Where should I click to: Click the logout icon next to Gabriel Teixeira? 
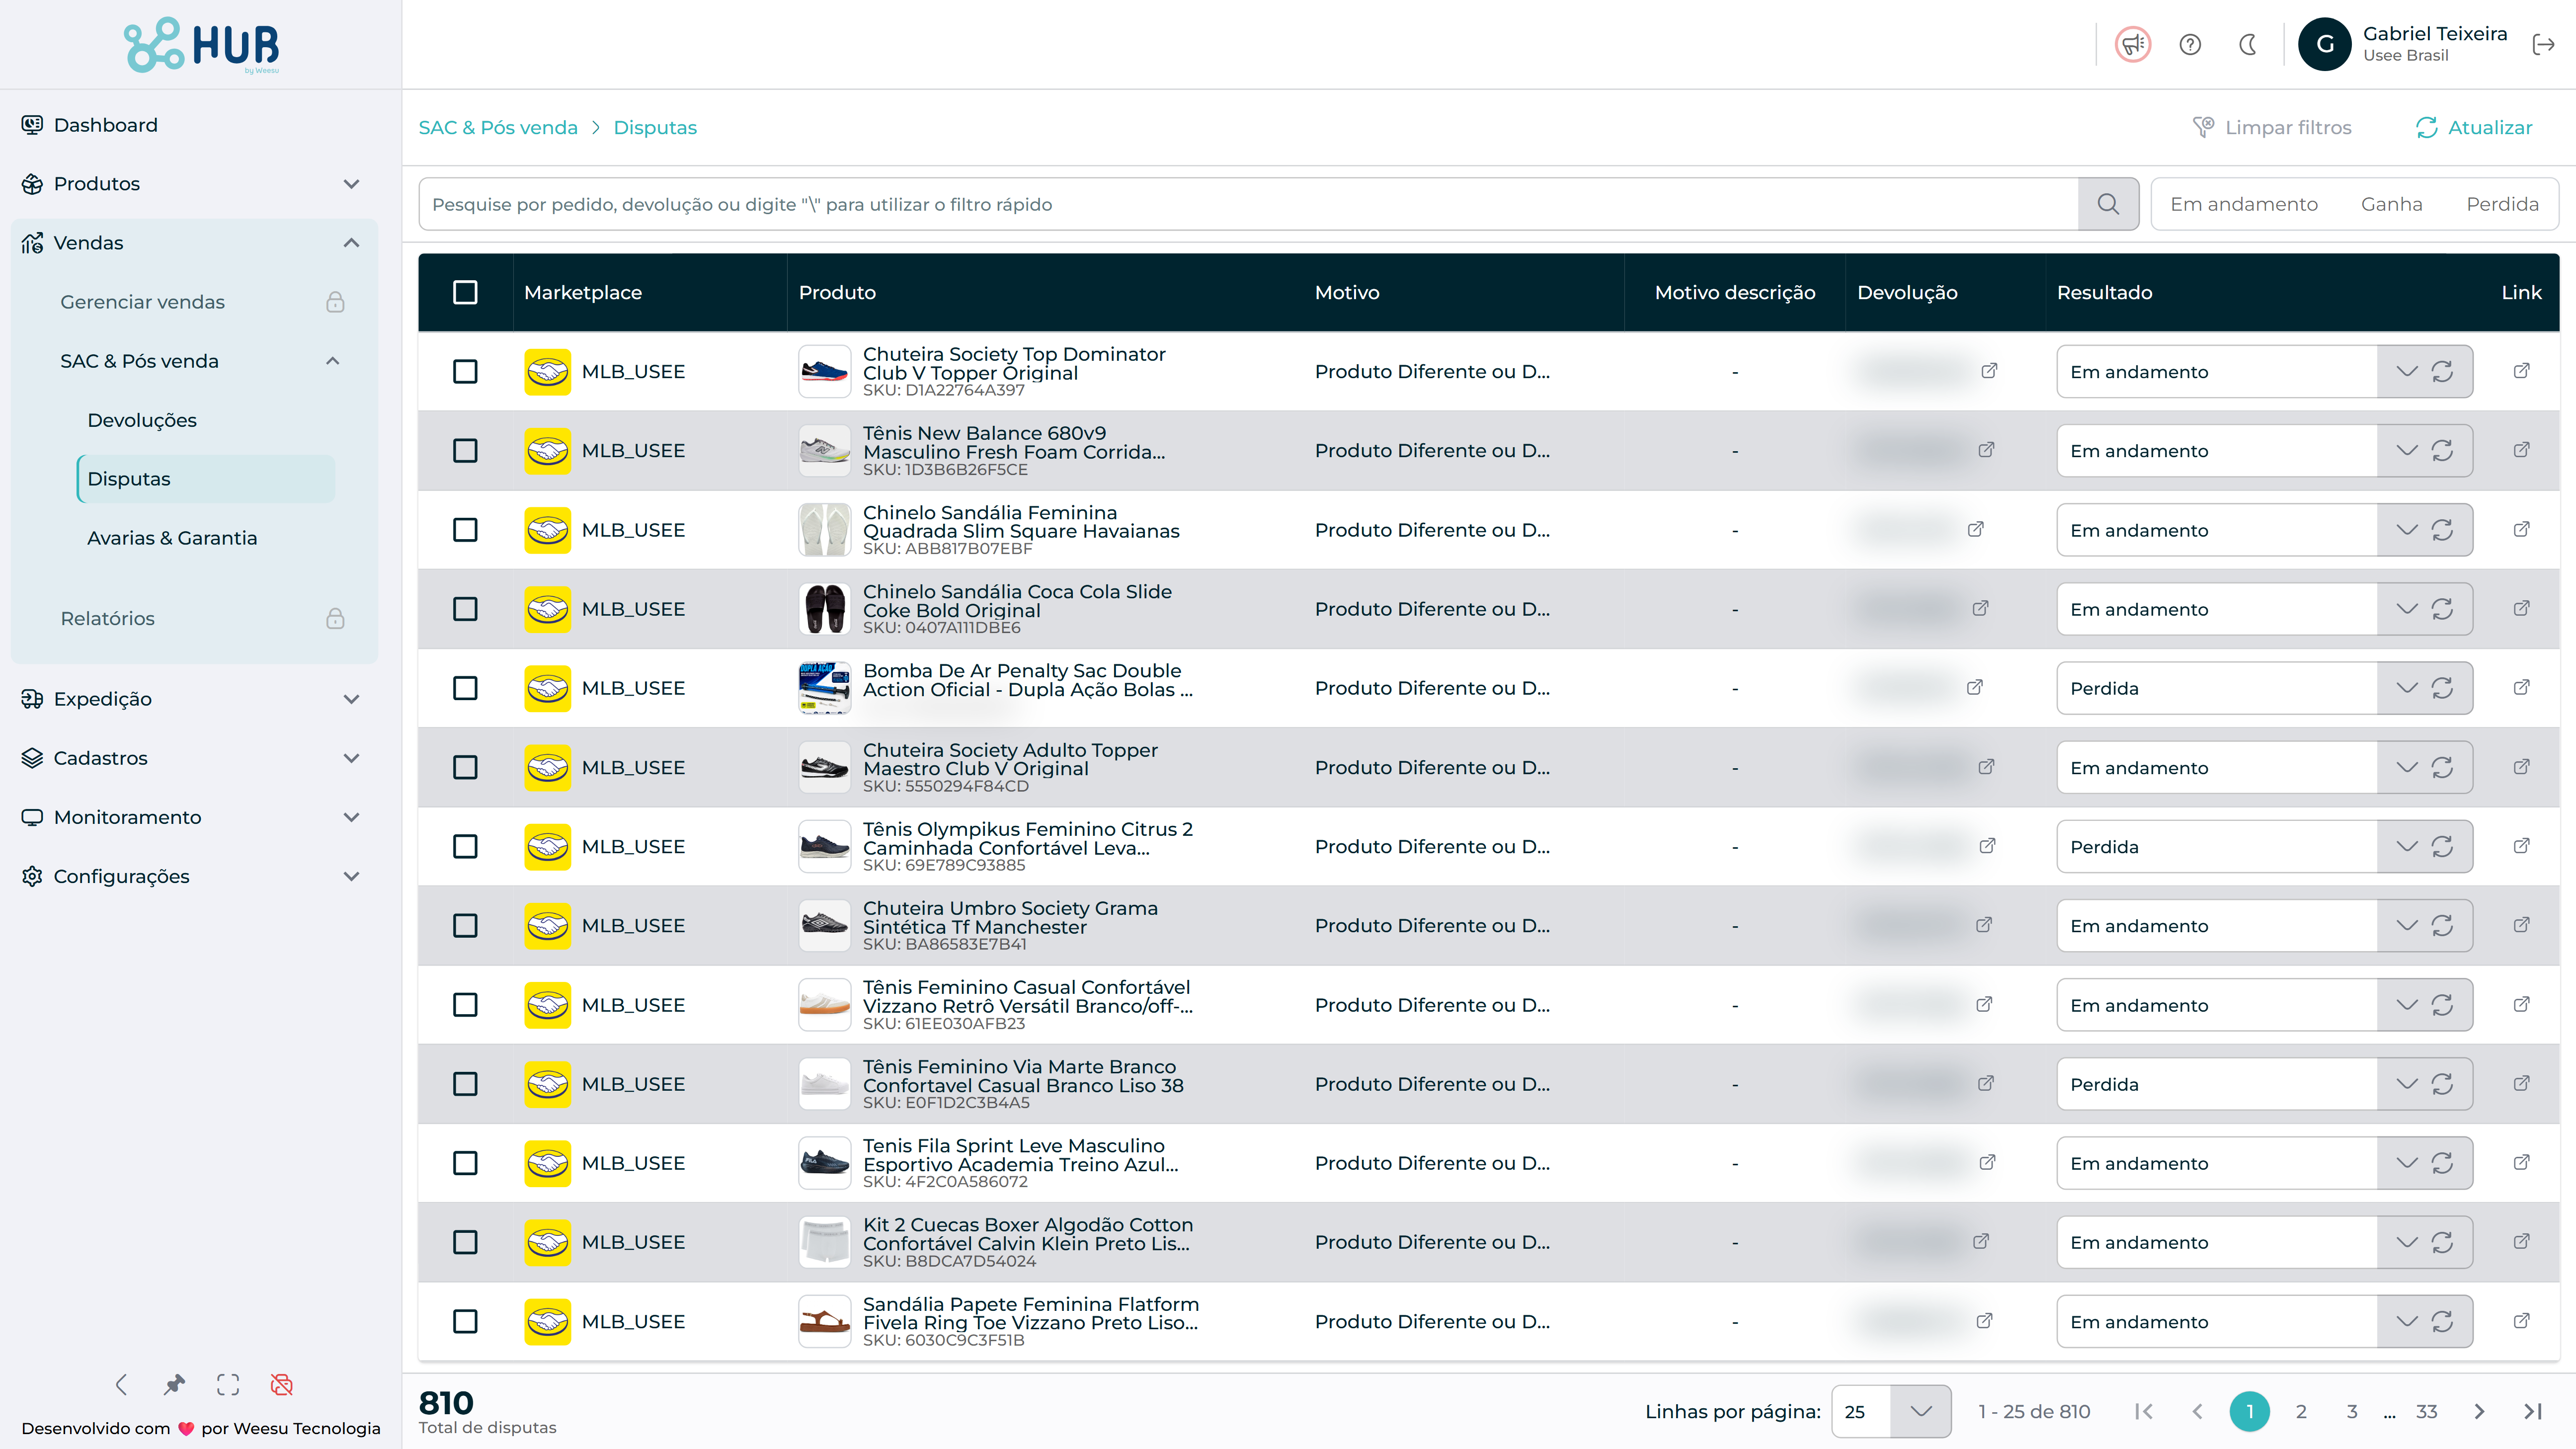coord(2543,44)
